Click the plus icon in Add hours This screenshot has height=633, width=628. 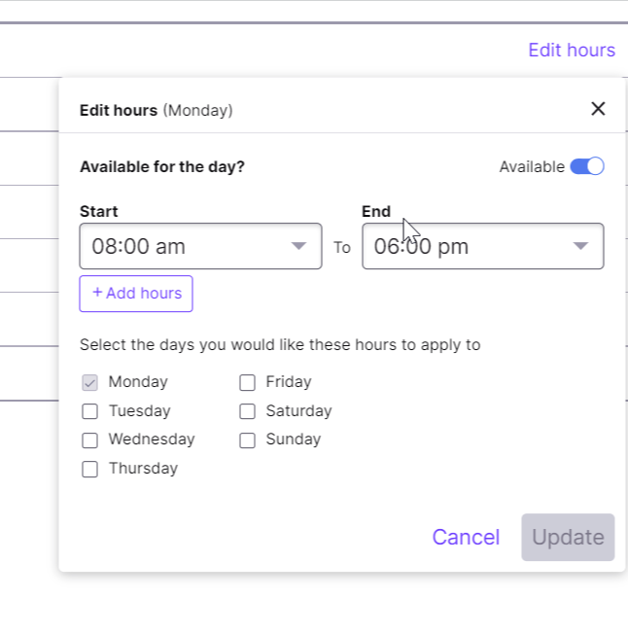pos(97,294)
